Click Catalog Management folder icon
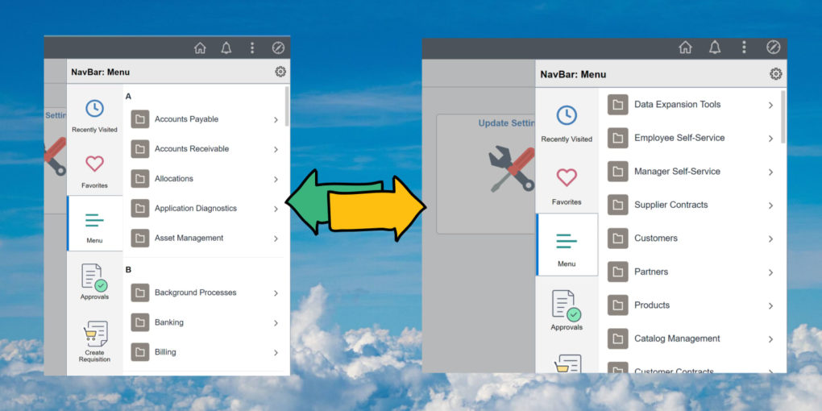Viewport: 822px width, 411px height. [x=617, y=338]
